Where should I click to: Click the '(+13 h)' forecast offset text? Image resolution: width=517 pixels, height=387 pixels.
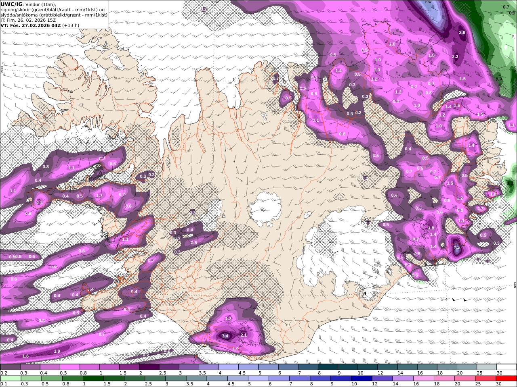[x=71, y=25]
